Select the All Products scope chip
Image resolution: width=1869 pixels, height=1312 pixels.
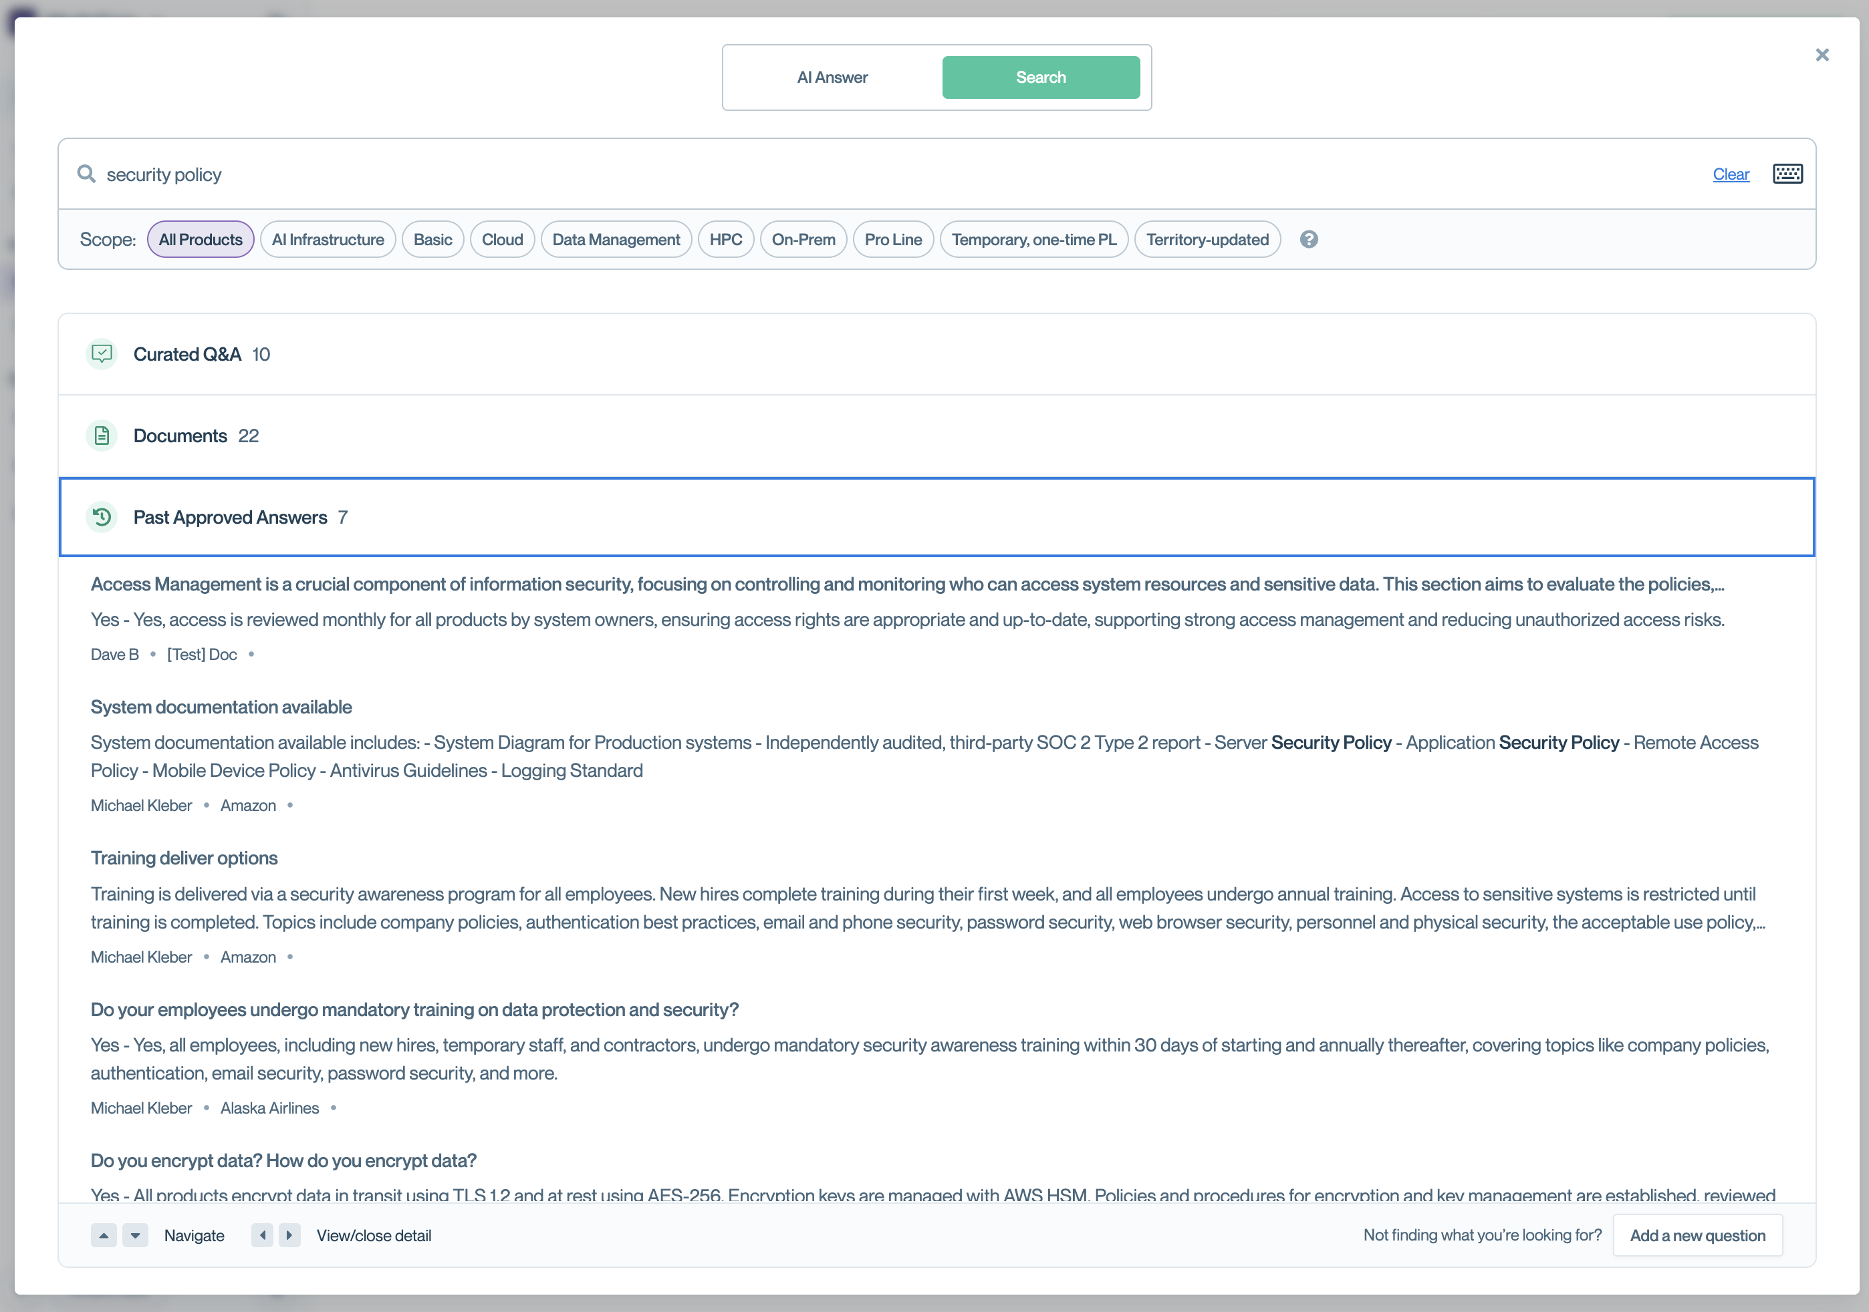pyautogui.click(x=201, y=239)
